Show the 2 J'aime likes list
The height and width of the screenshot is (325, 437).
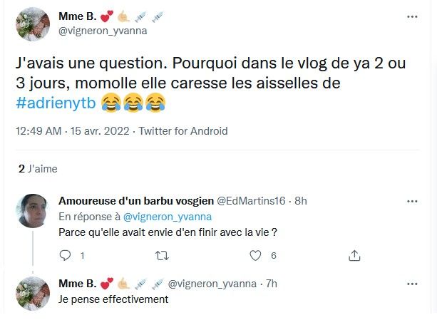tap(38, 169)
